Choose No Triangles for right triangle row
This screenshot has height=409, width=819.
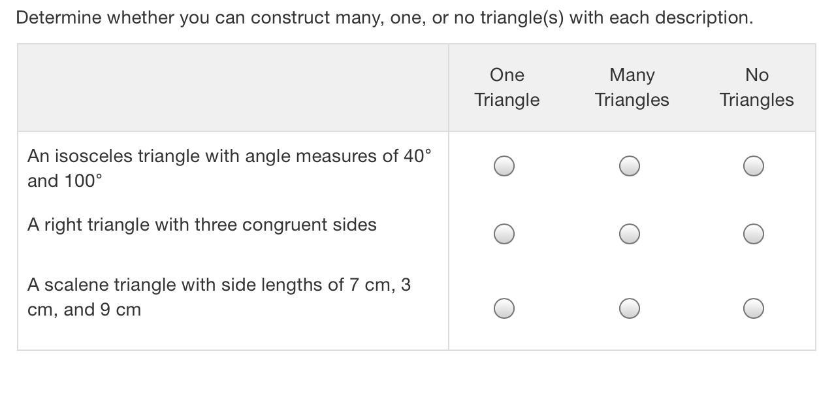tap(754, 233)
